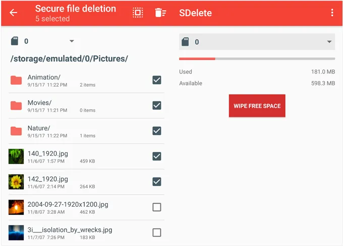Uncheck the Animation folder checkbox

(157, 80)
